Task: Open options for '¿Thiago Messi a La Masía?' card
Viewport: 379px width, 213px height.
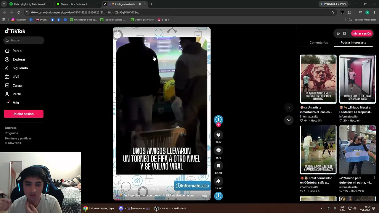Action: click(x=374, y=107)
